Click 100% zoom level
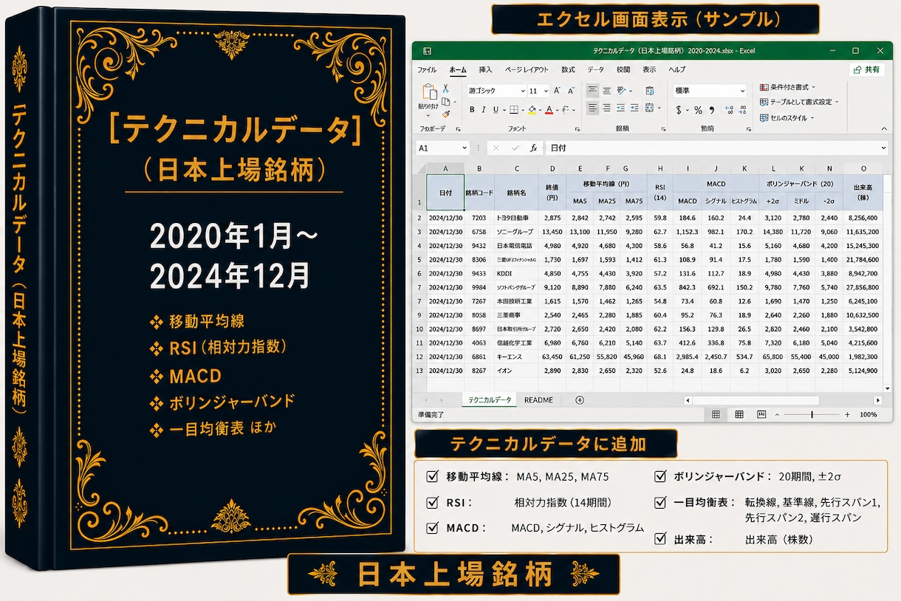Image resolution: width=901 pixels, height=601 pixels. pos(869,415)
